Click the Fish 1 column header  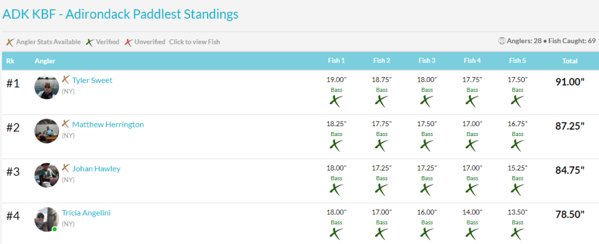pyautogui.click(x=336, y=61)
